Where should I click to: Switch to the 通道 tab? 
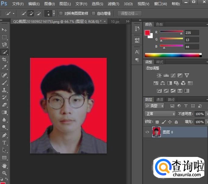coord(160,99)
